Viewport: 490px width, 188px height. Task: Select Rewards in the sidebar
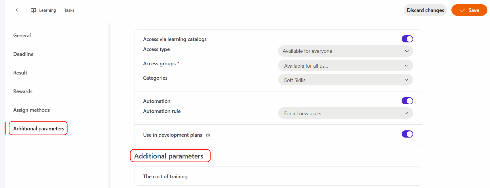tap(23, 91)
